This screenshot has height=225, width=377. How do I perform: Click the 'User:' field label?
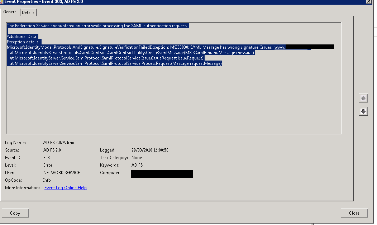(10, 173)
